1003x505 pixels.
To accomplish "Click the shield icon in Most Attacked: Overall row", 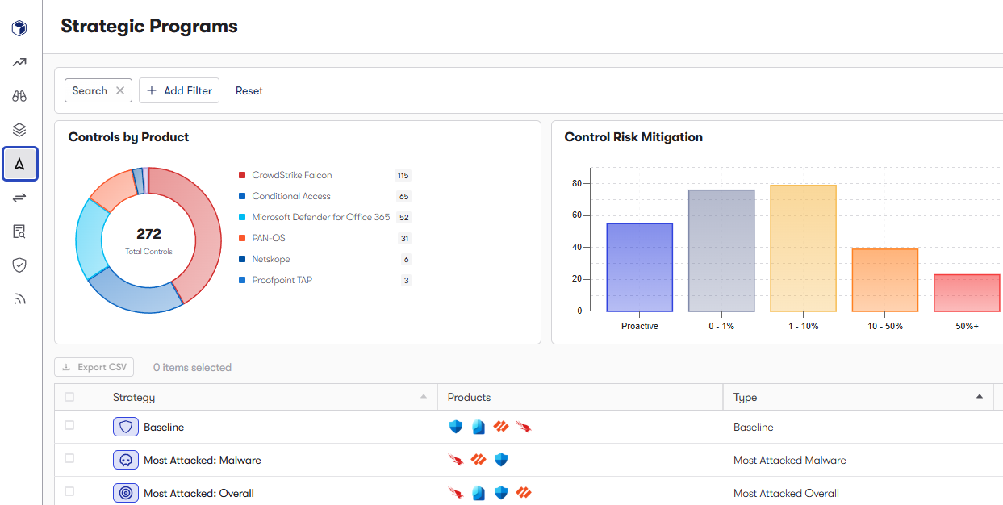I will [x=501, y=493].
